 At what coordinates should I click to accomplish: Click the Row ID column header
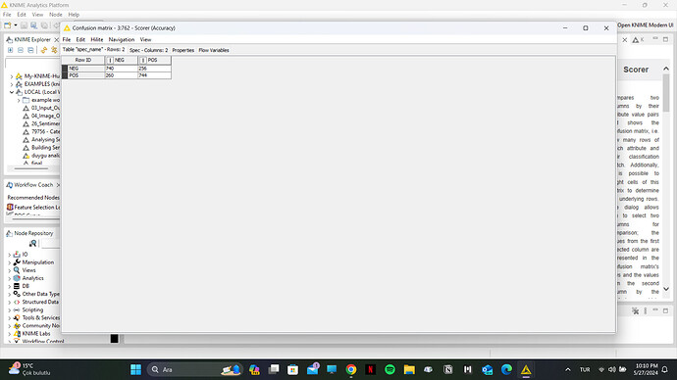point(83,61)
